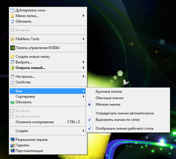Click the lower Обновить label under Сортировка
Viewport: 176px width, 159px height.
click(x=23, y=102)
